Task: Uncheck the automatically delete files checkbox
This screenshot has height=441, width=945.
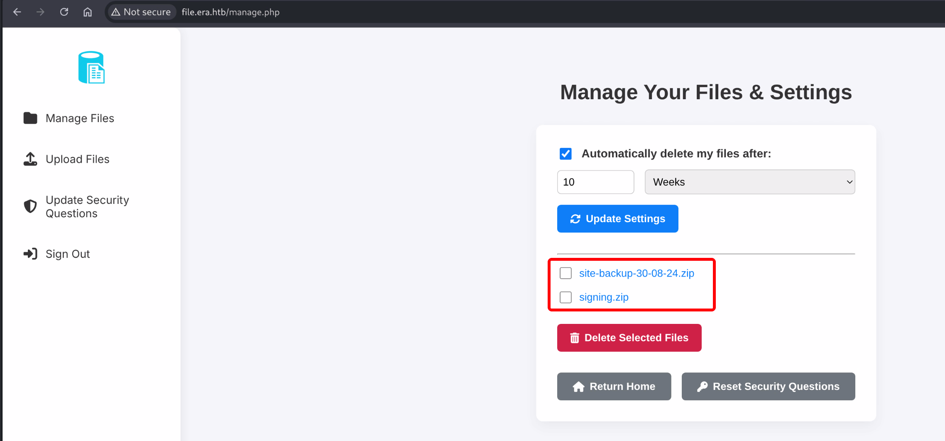Action: tap(566, 154)
